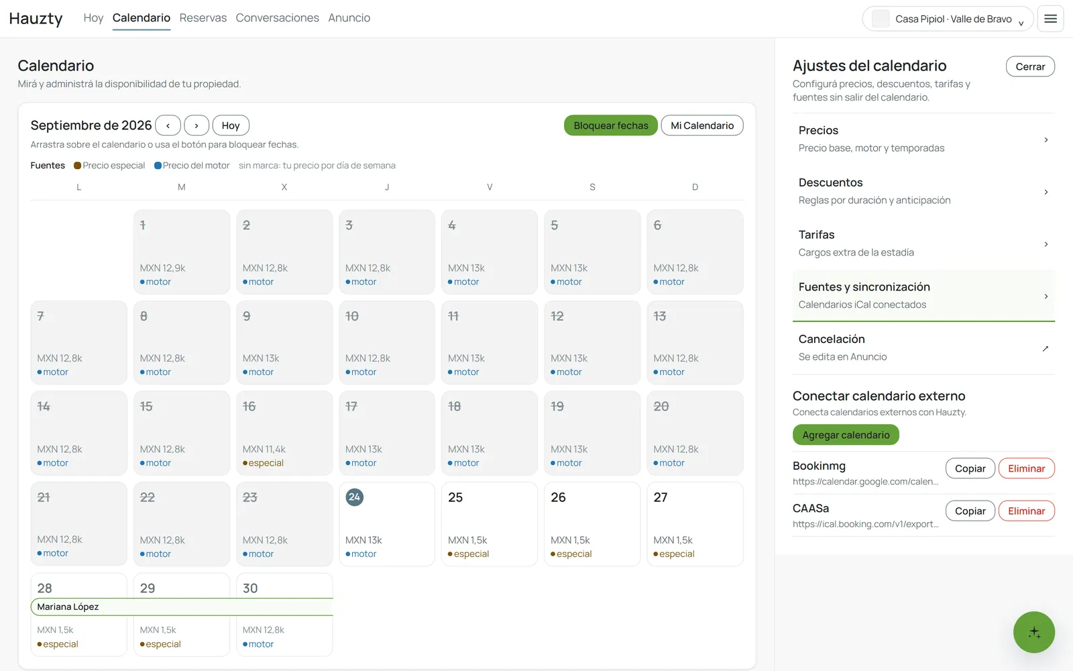Viewport: 1073px width, 671px height.
Task: Go to previous month
Action: (x=168, y=125)
